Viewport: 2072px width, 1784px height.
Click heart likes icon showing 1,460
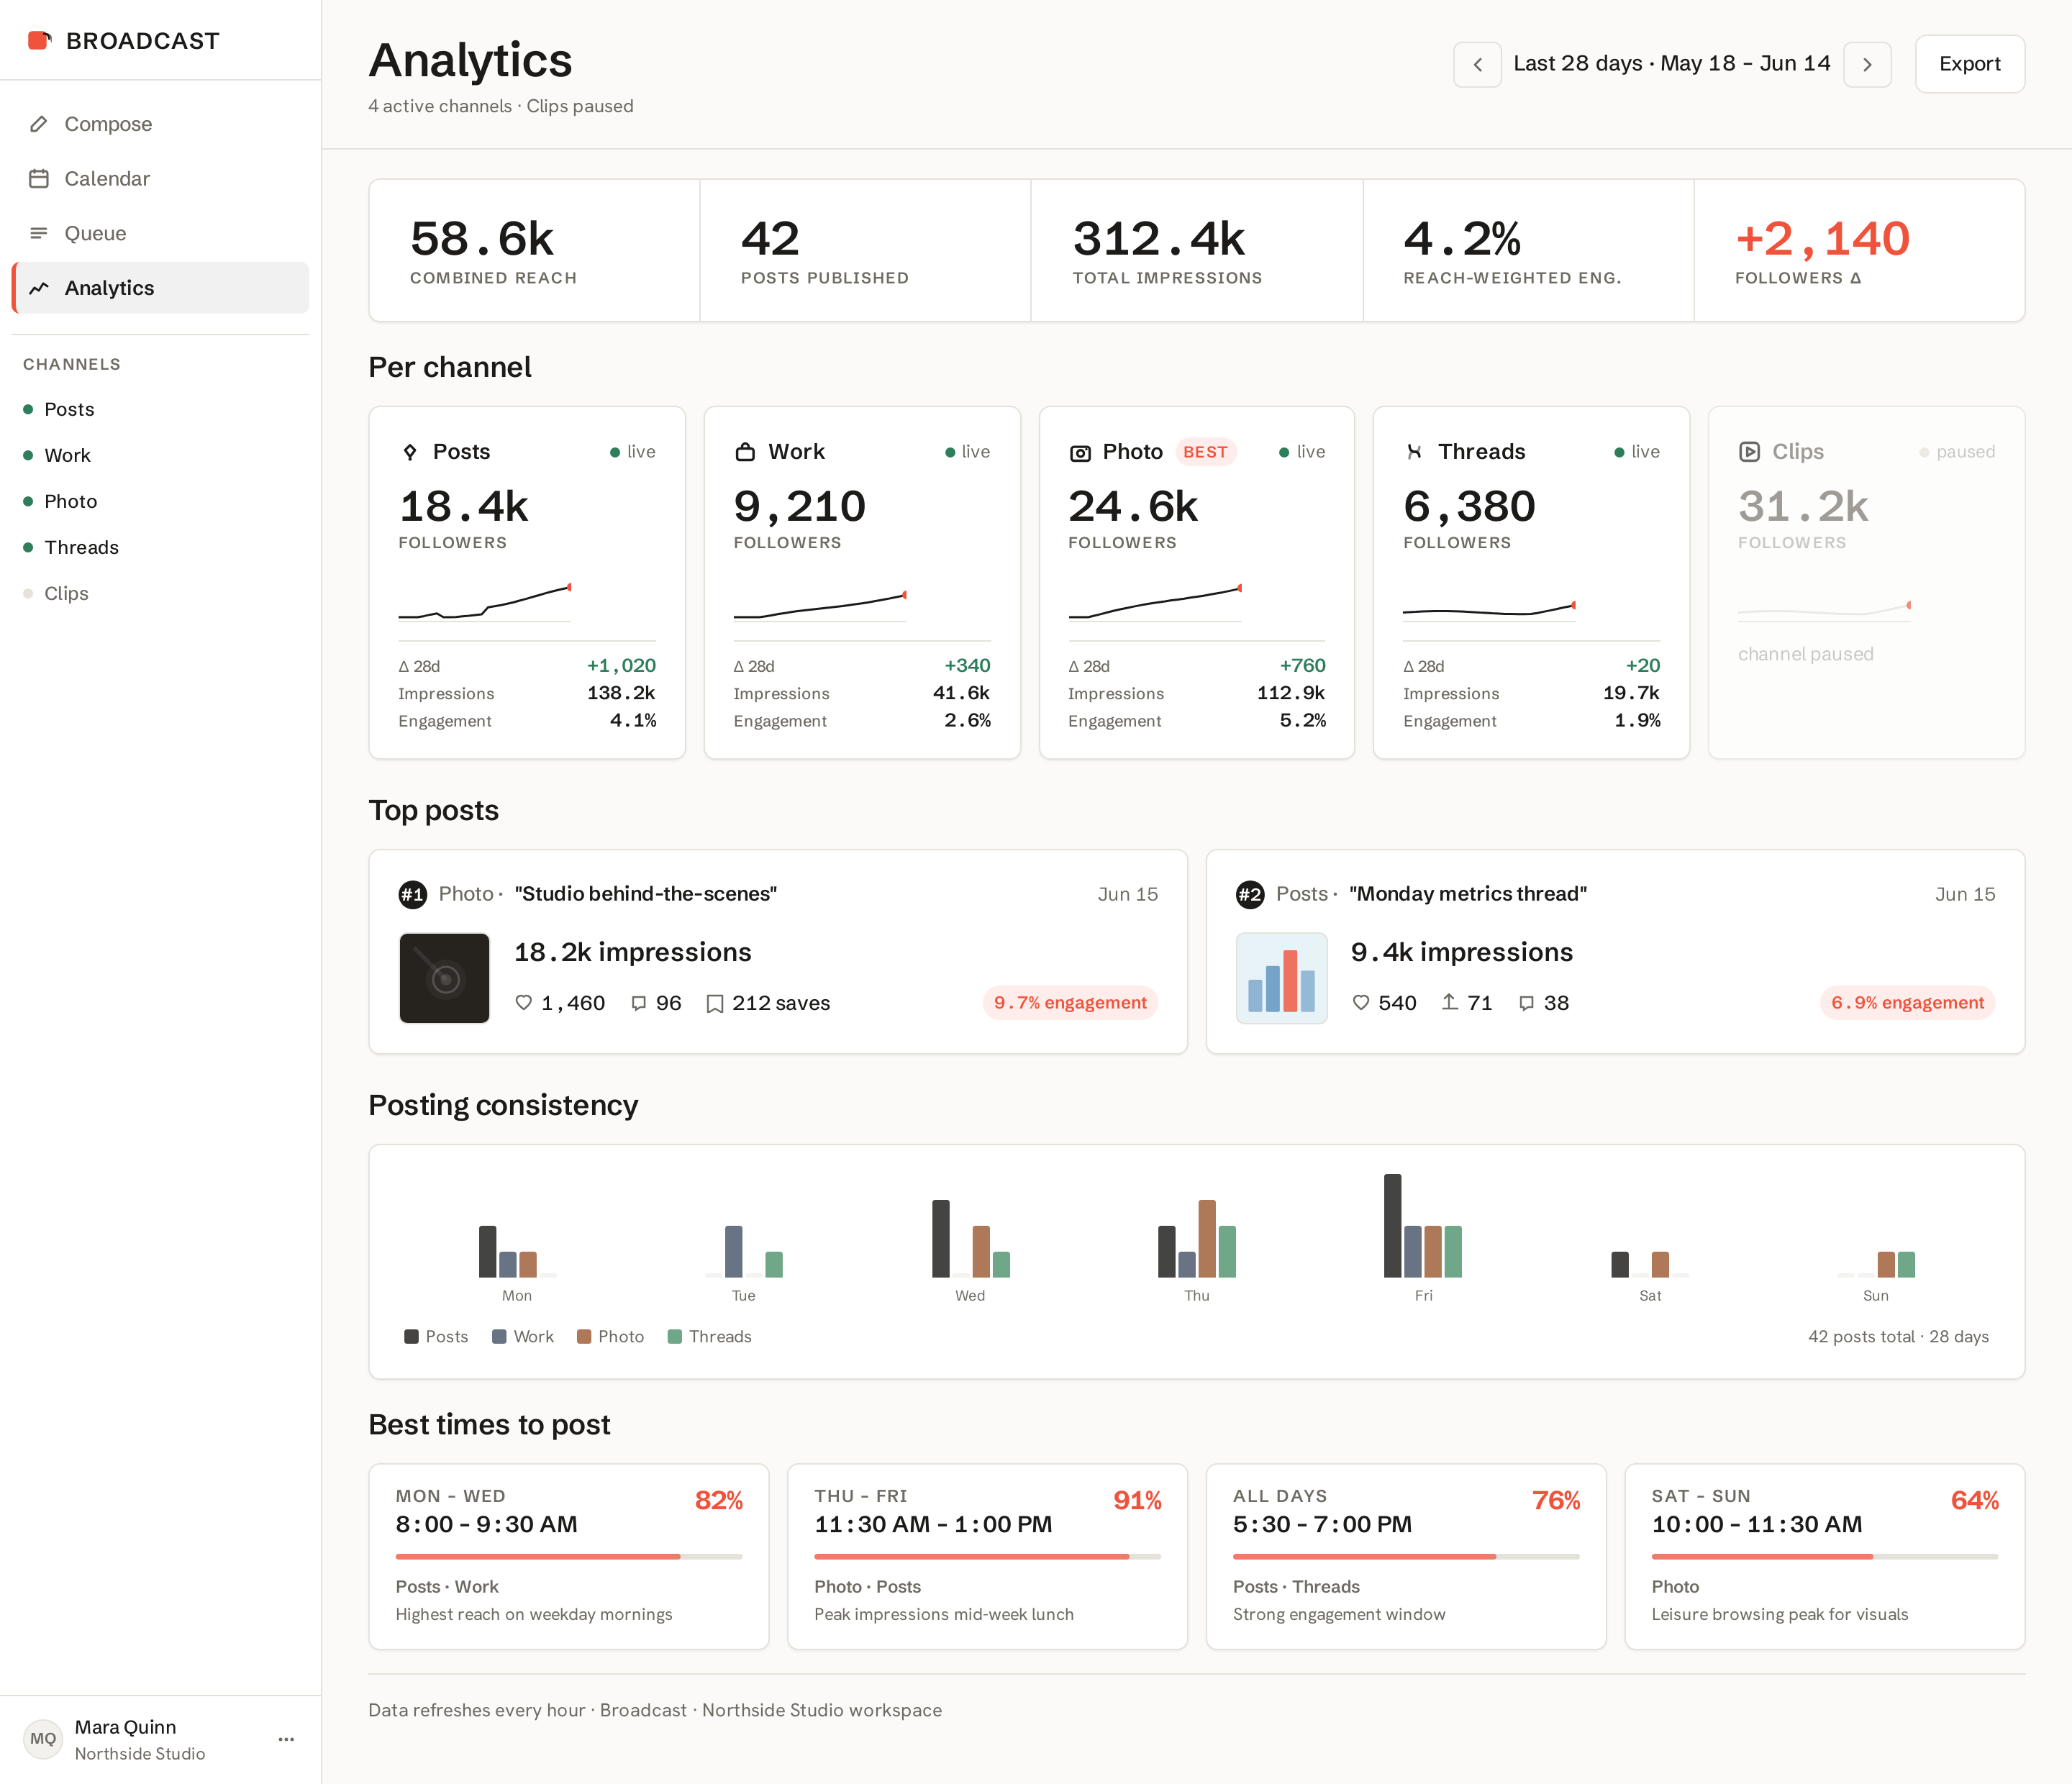pyautogui.click(x=523, y=1002)
